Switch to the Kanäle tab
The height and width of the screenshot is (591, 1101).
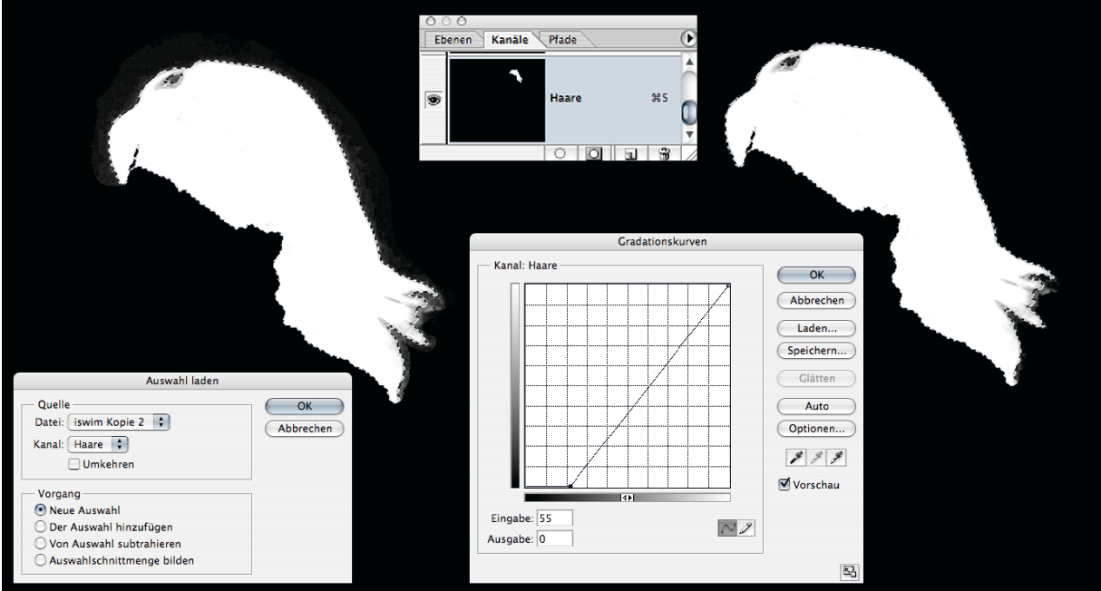[x=510, y=40]
